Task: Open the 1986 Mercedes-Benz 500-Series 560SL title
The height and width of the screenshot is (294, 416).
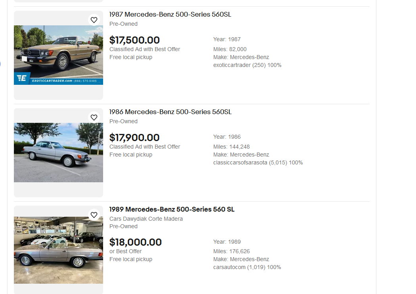Action: tap(170, 112)
